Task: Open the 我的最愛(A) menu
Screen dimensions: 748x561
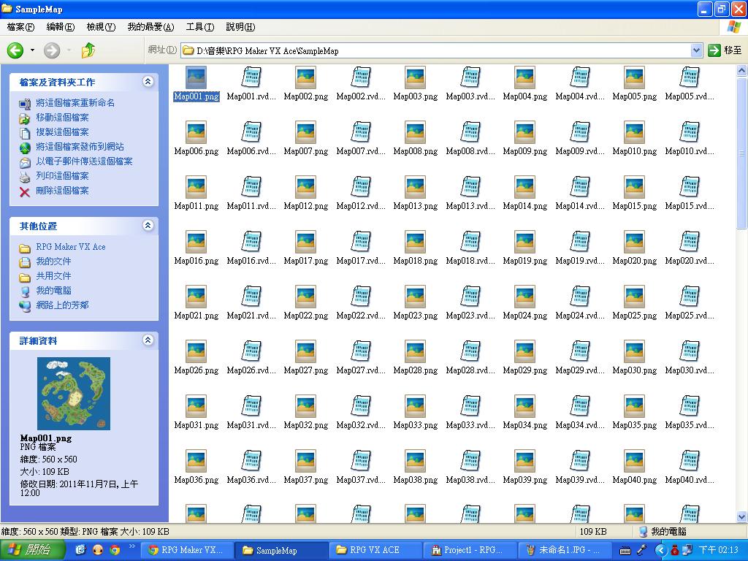Action: tap(150, 27)
